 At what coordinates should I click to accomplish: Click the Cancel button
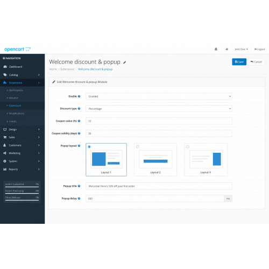[256, 62]
